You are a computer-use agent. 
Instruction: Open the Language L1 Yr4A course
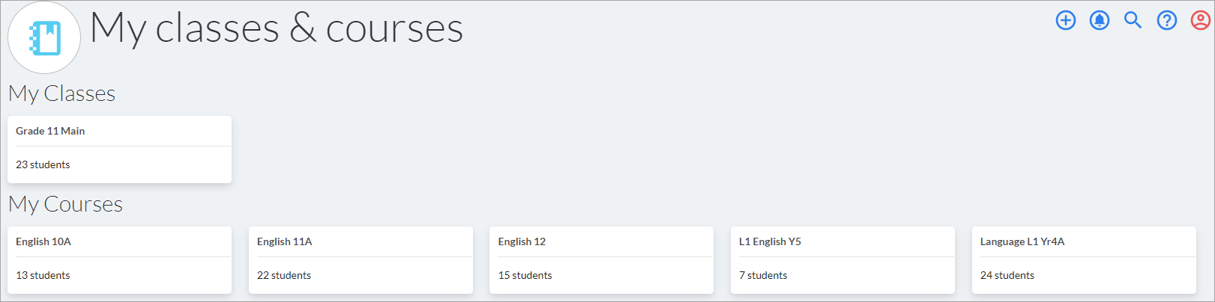1022,241
